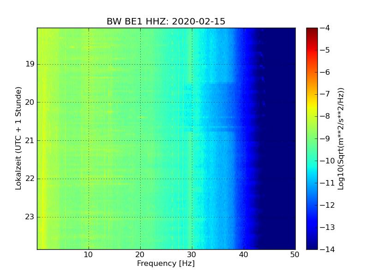Click the spectrogram at 40 Hz and 19 o'clock
Viewport: 369px width, 277px height.
click(x=244, y=64)
